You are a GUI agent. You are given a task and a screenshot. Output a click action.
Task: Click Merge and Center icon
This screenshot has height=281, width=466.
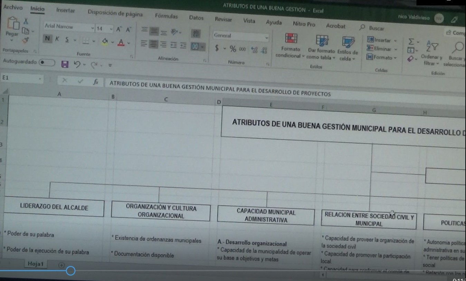click(x=195, y=46)
